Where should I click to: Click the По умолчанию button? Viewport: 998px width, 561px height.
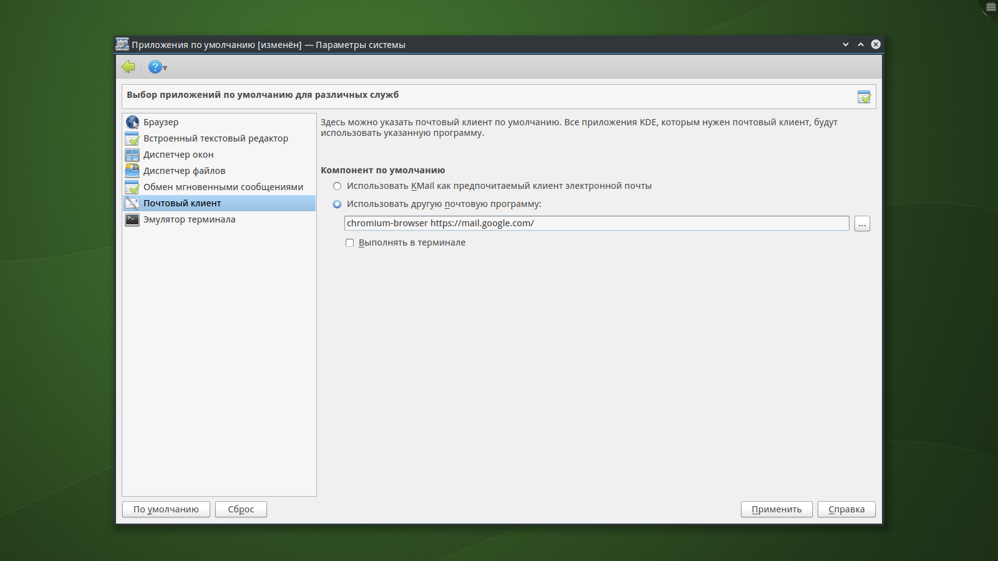(166, 509)
